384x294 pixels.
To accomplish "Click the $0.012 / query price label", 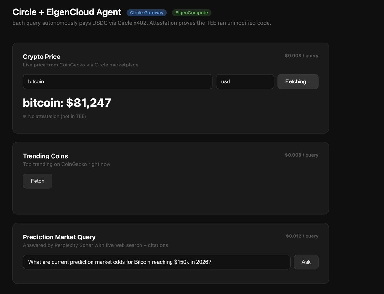I will (302, 236).
